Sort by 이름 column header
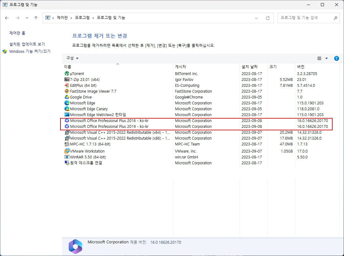344x256 pixels. click(x=118, y=66)
